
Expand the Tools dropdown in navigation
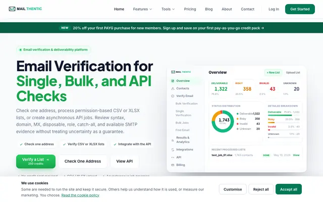(x=168, y=9)
